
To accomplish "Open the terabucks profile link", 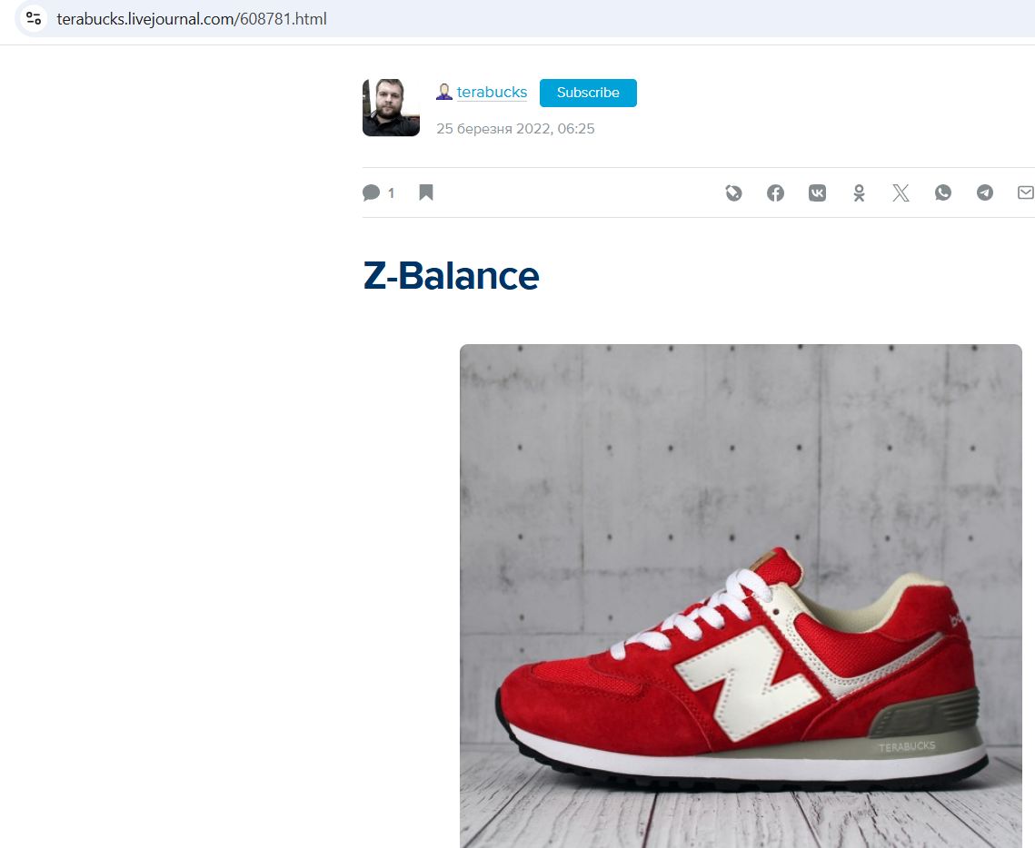I will coord(492,93).
